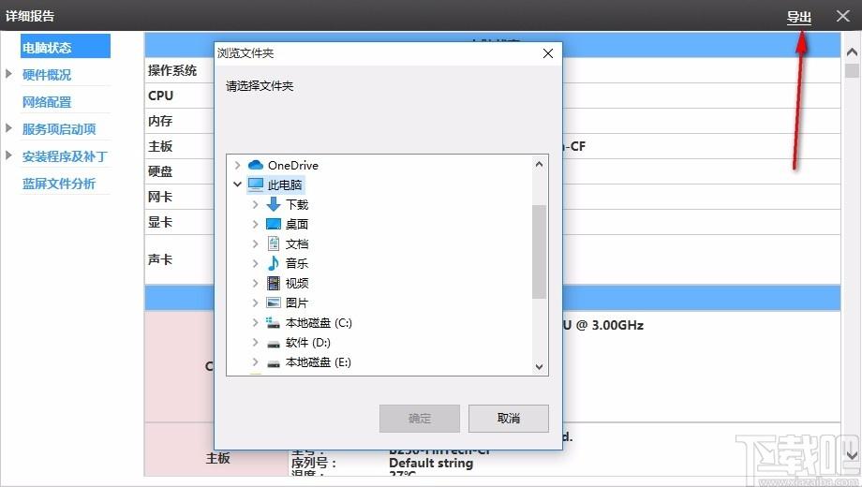Image resolution: width=862 pixels, height=487 pixels.
Task: Click the 图片 picture icon
Action: click(274, 303)
